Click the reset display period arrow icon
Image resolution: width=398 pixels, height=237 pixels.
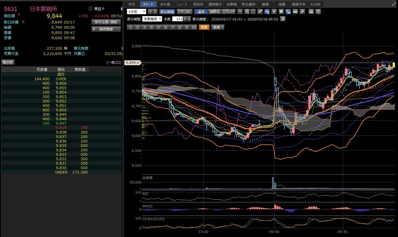tap(283, 19)
